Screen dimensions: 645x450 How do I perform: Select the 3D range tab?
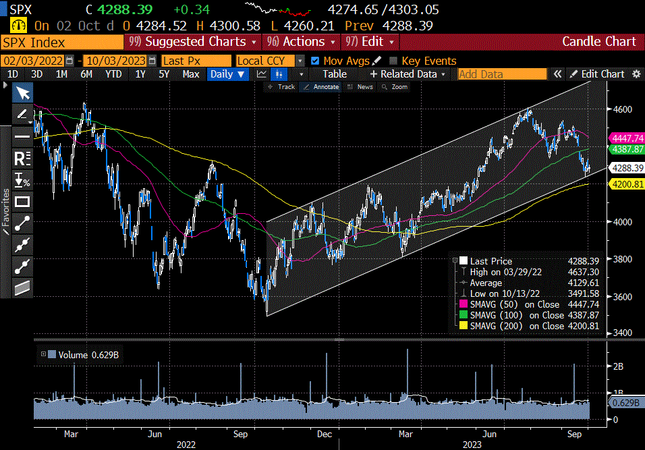(x=36, y=74)
